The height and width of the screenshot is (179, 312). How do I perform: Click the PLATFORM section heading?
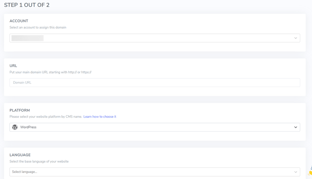click(x=20, y=110)
